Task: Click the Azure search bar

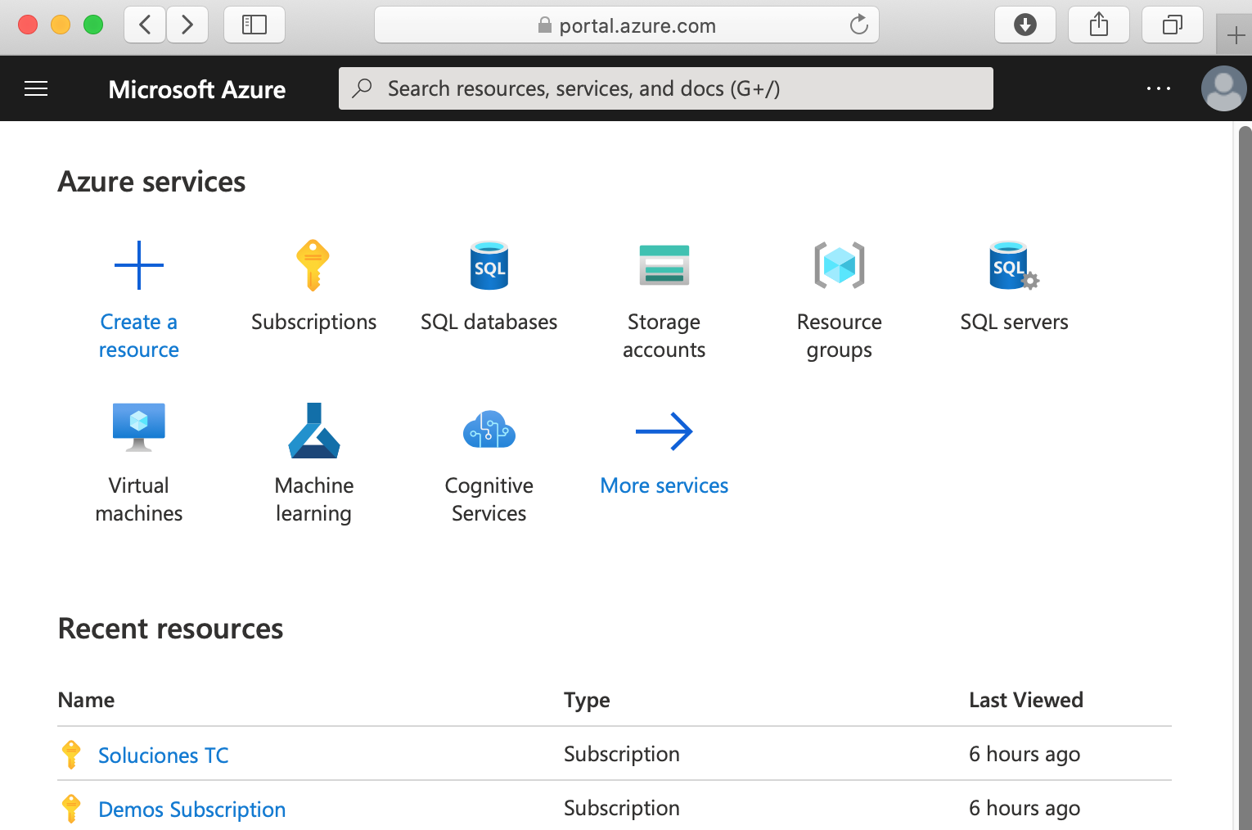Action: [665, 88]
